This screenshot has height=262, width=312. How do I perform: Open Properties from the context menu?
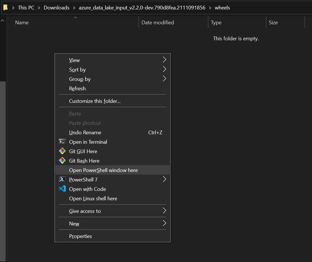click(x=80, y=236)
